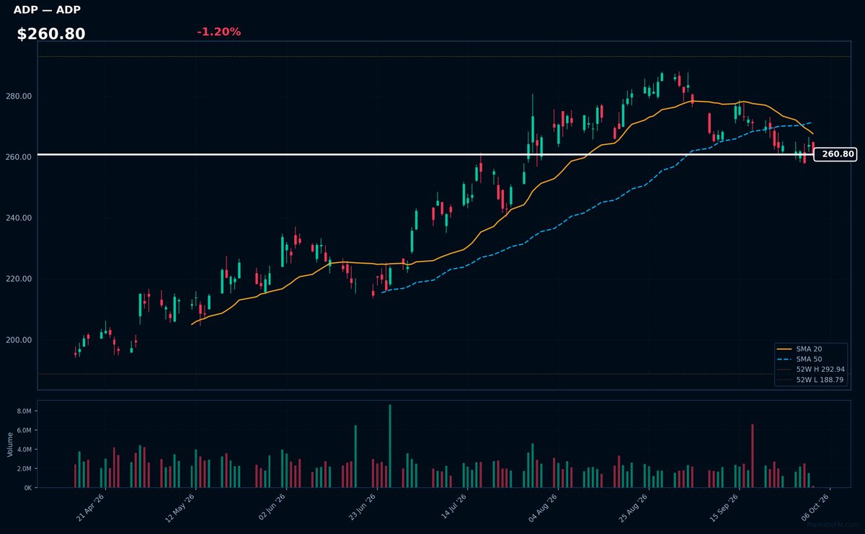Select the 21 Apr '26 date label
Screen dimensions: 865x534
pos(91,508)
